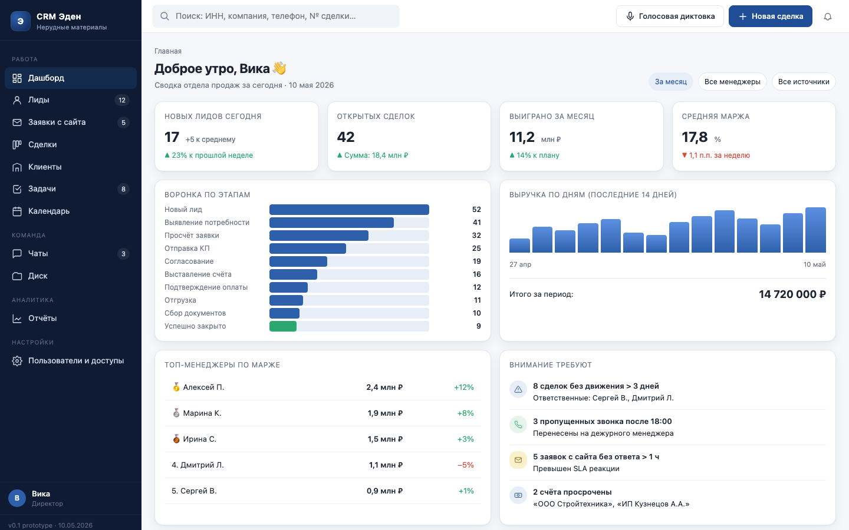Click the Отчёты chart icon
The height and width of the screenshot is (530, 849).
(x=17, y=319)
